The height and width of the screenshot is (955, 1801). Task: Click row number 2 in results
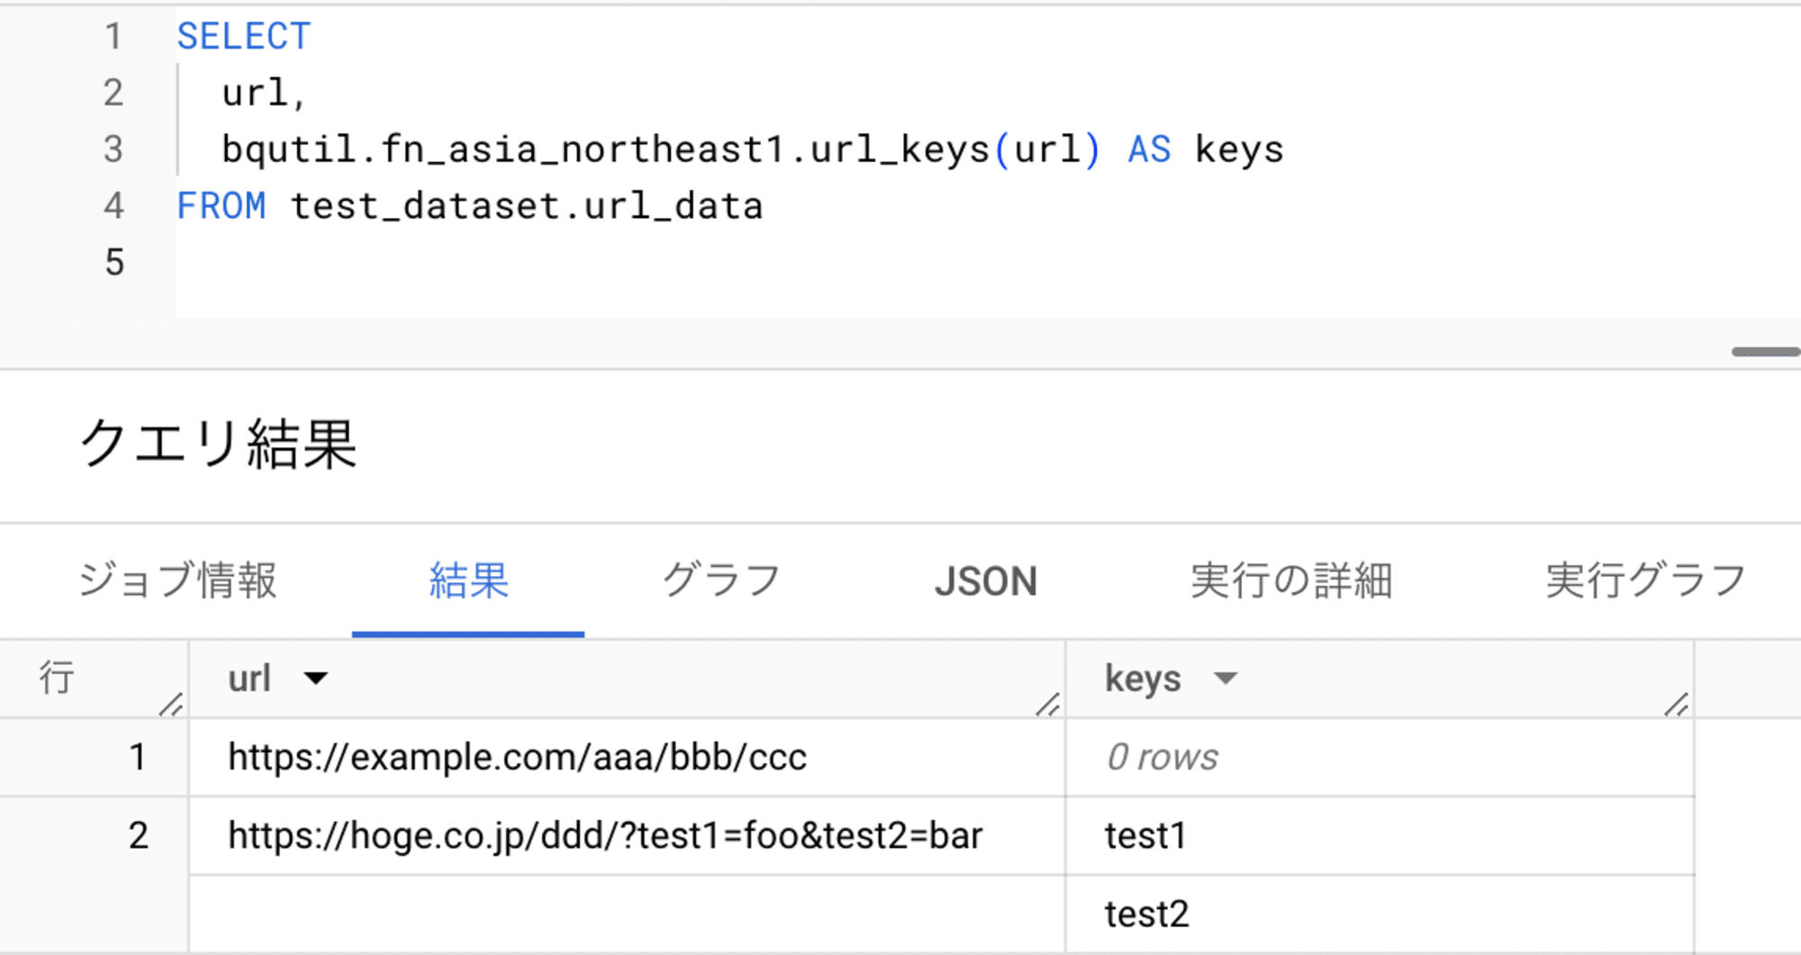(x=138, y=835)
